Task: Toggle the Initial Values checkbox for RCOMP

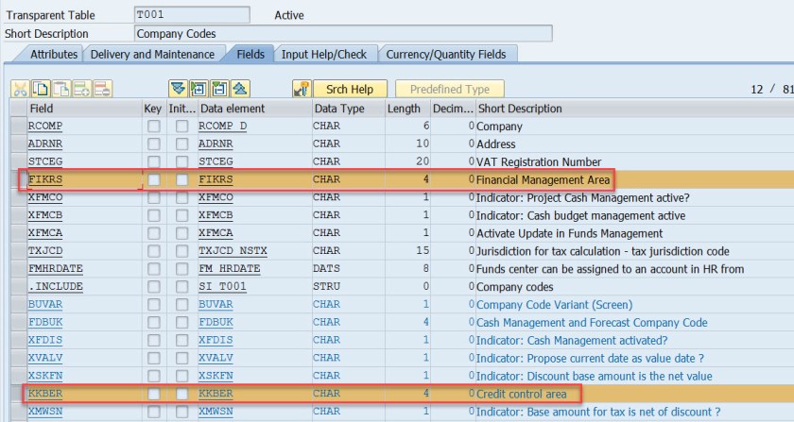Action: (x=181, y=126)
